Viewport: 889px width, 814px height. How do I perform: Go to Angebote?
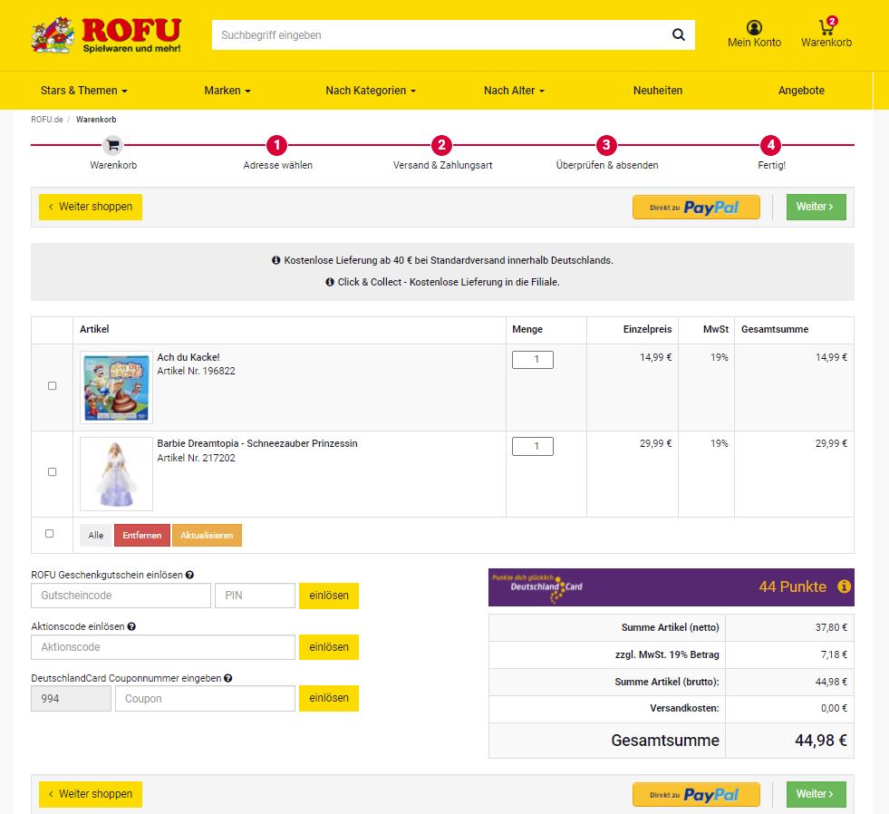click(801, 91)
